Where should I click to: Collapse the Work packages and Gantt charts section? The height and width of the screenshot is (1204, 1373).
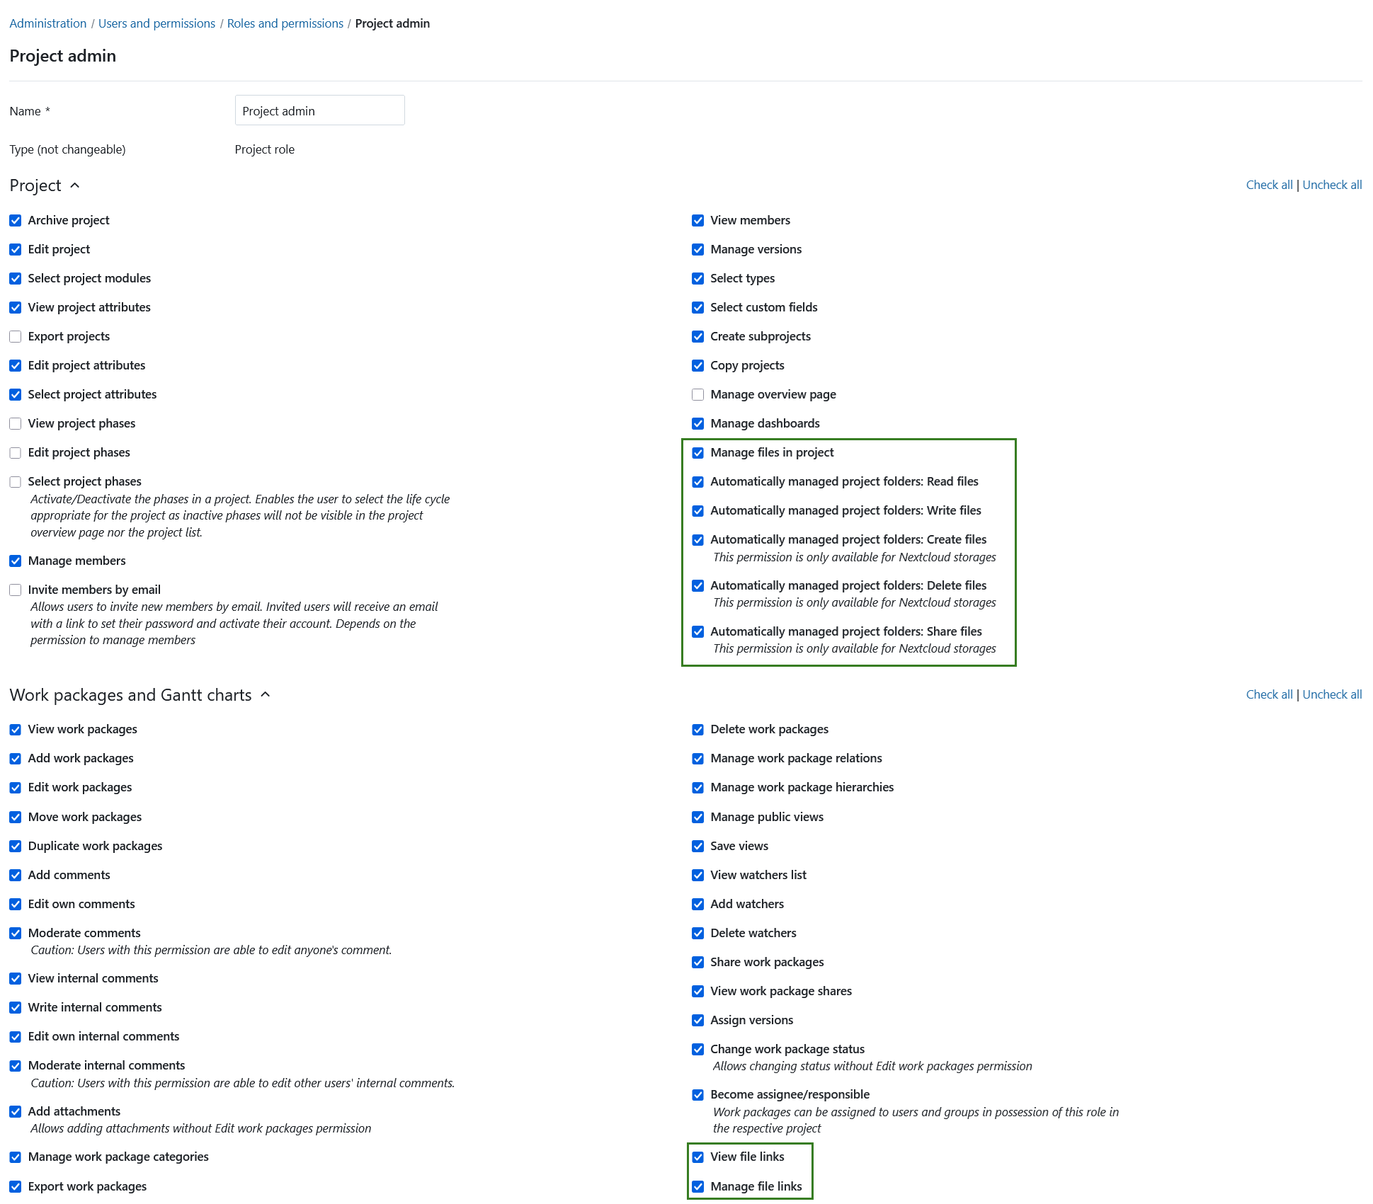[265, 695]
